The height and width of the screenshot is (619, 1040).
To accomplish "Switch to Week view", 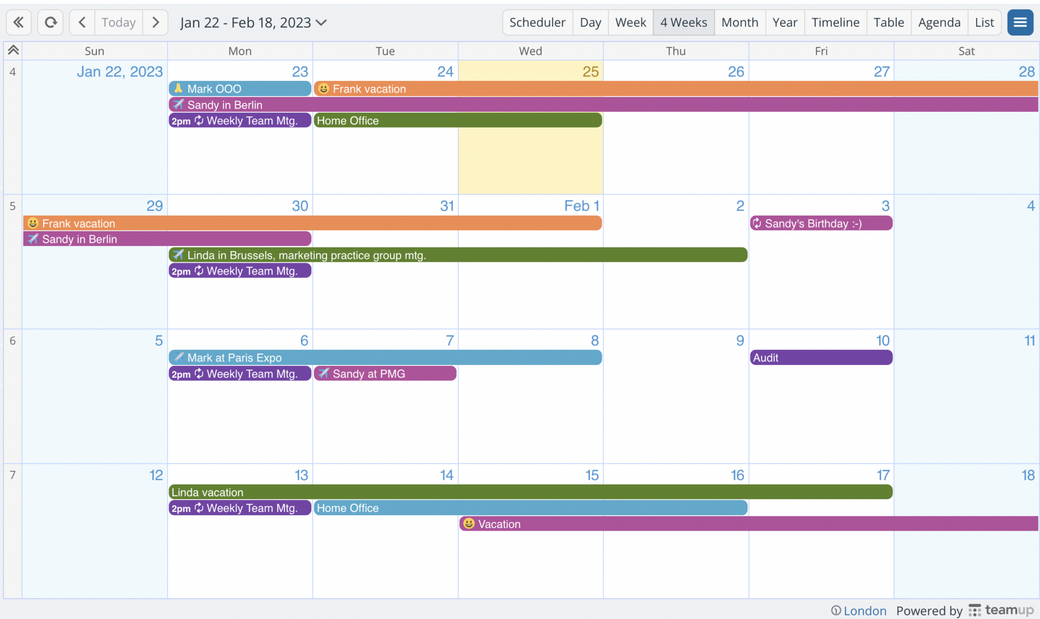I will point(630,22).
